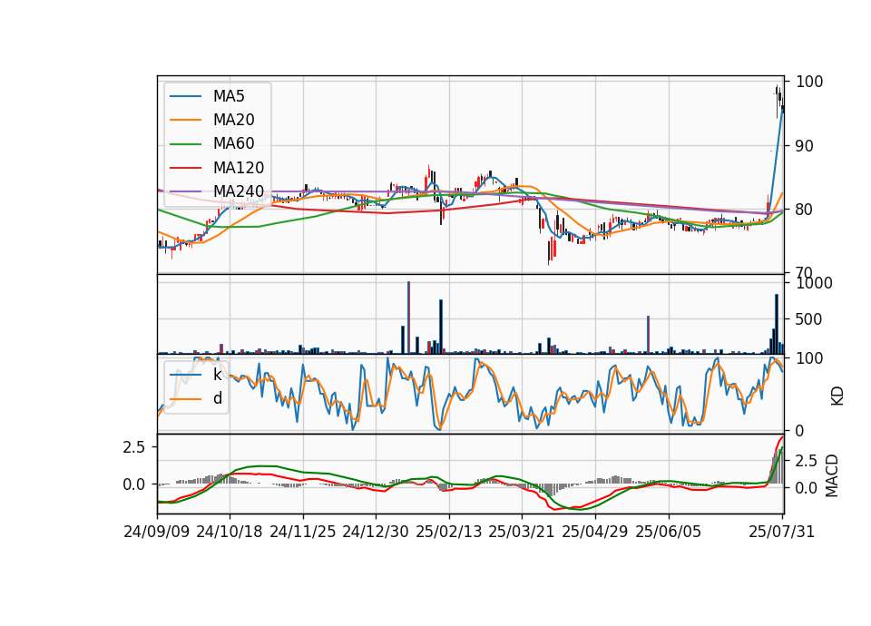Click the tallest volume bar reaching 1000

(408, 318)
